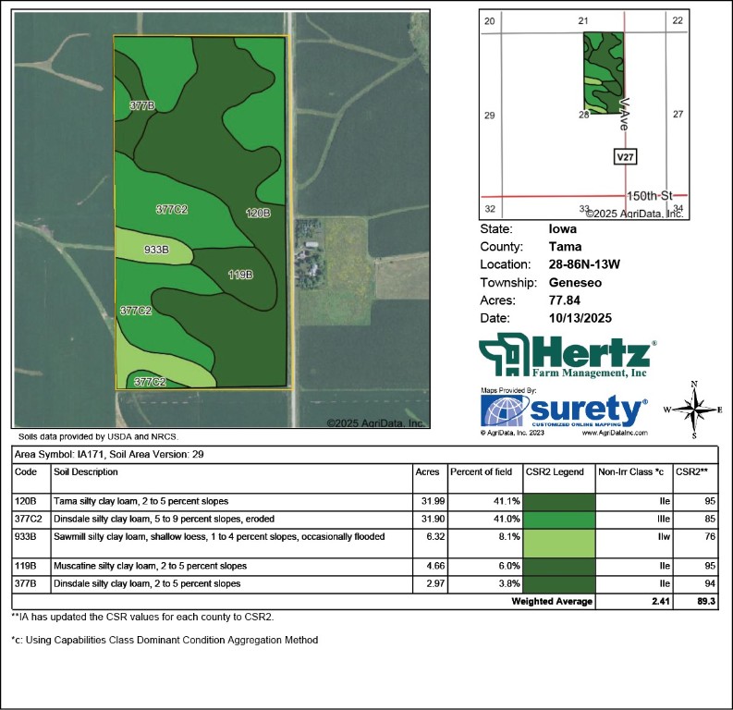Select the 120B soil zone label
This screenshot has width=733, height=710.
coord(258,214)
